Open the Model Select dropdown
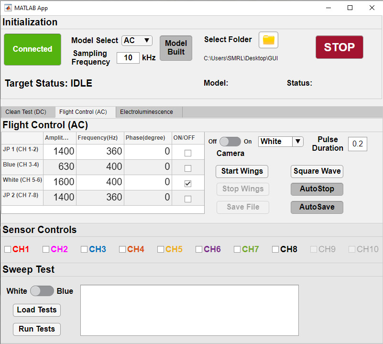The height and width of the screenshot is (344, 383). pyautogui.click(x=137, y=41)
